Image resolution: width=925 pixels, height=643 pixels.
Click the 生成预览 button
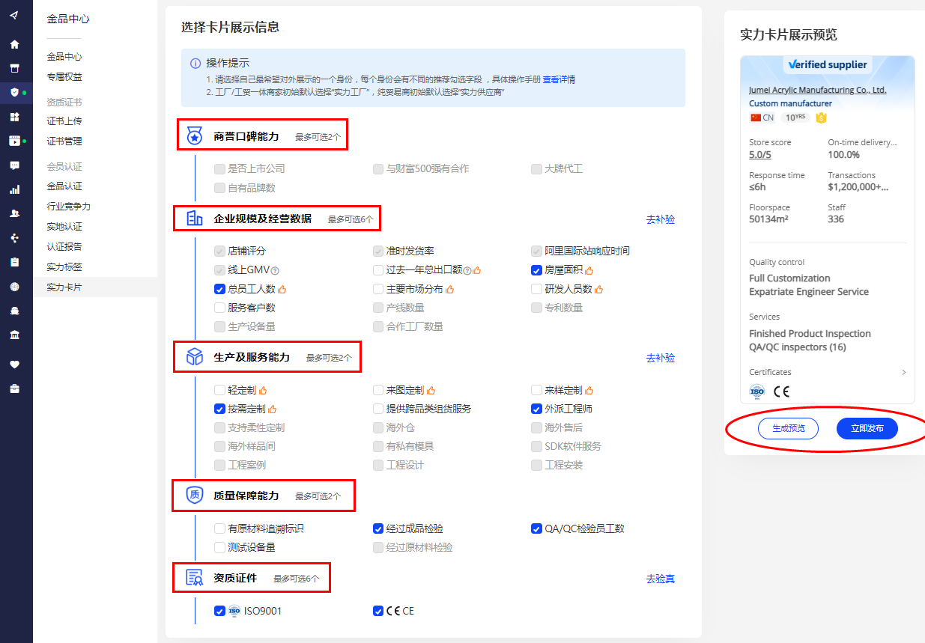[787, 428]
